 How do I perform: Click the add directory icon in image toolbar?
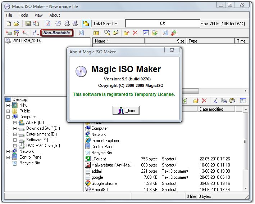(115, 33)
